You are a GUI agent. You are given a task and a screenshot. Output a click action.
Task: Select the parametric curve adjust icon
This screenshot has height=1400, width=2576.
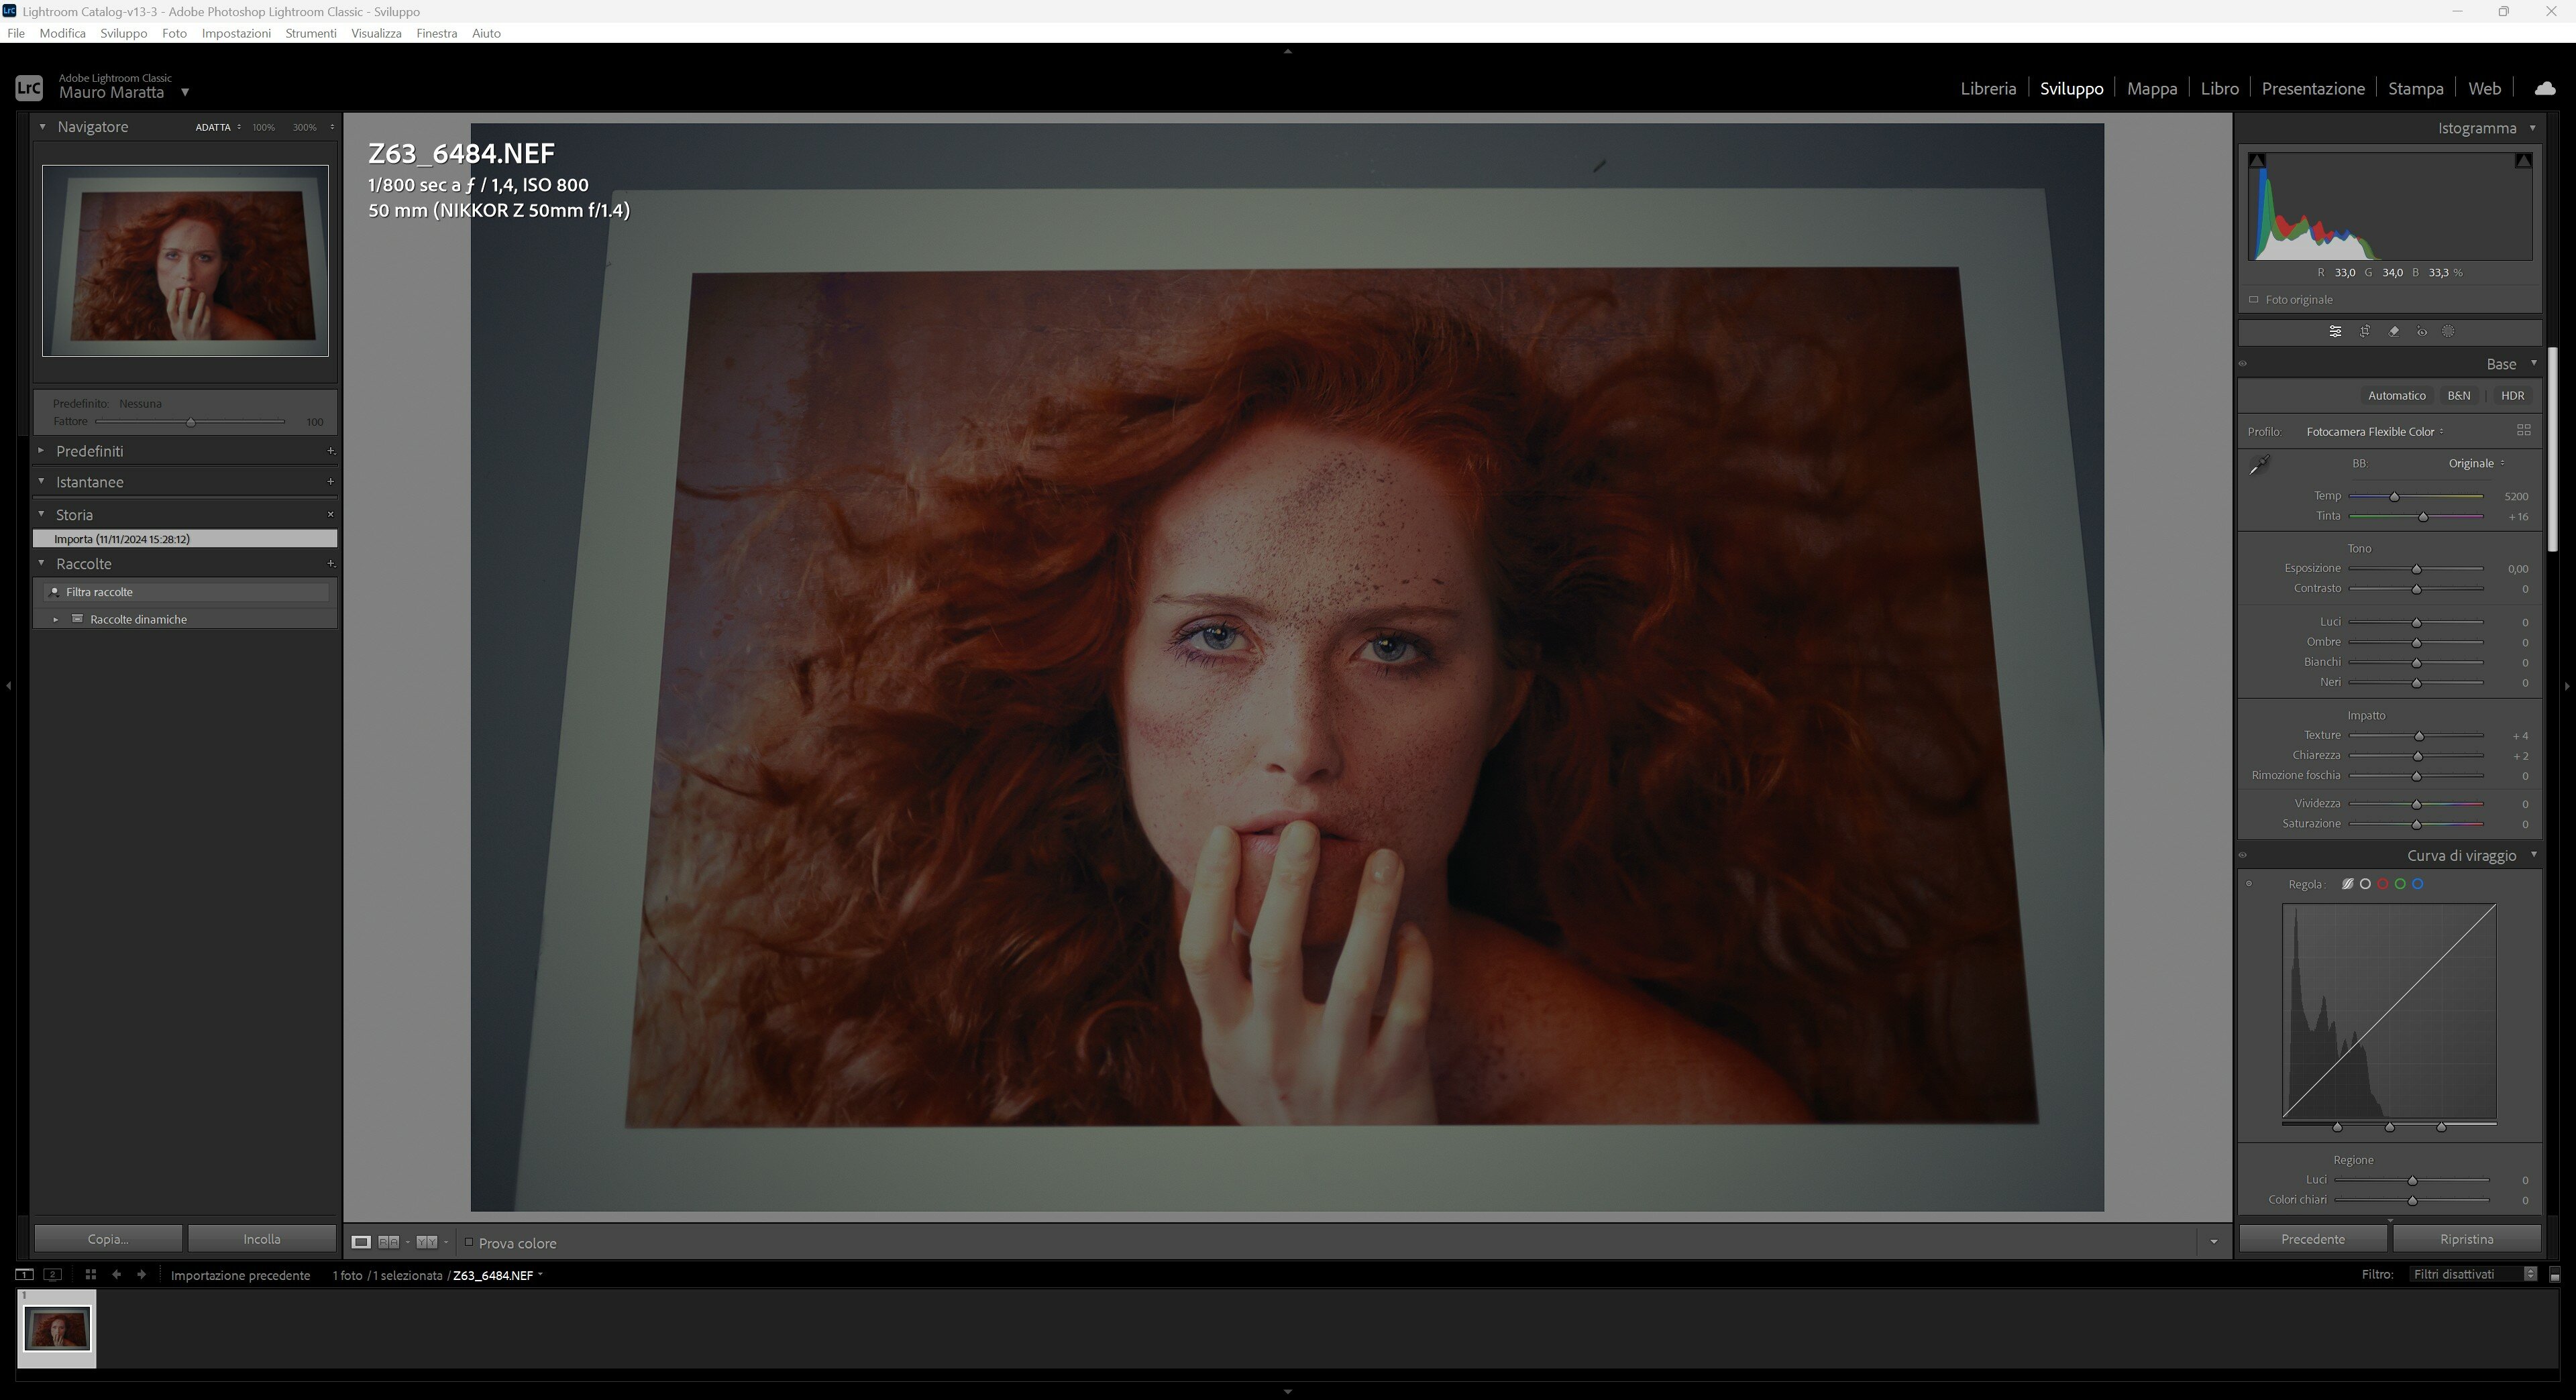tap(2347, 884)
